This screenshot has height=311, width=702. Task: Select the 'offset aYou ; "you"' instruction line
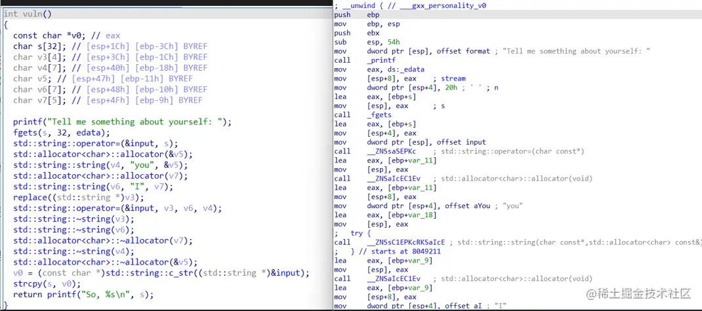pyautogui.click(x=429, y=206)
